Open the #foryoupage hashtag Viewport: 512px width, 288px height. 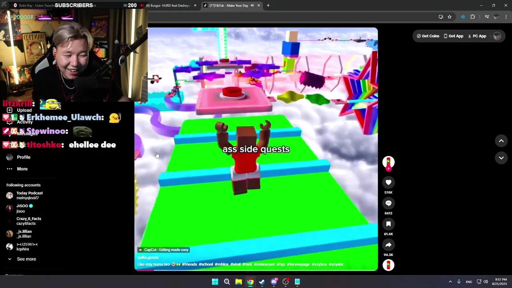299,264
